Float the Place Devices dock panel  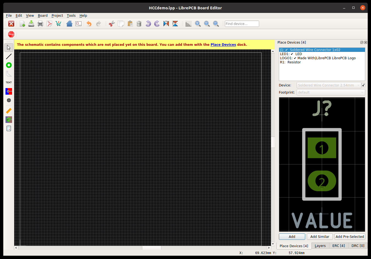coord(362,43)
